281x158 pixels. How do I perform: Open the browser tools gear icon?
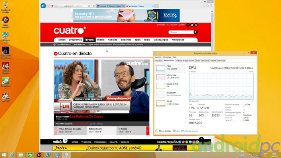point(211,6)
